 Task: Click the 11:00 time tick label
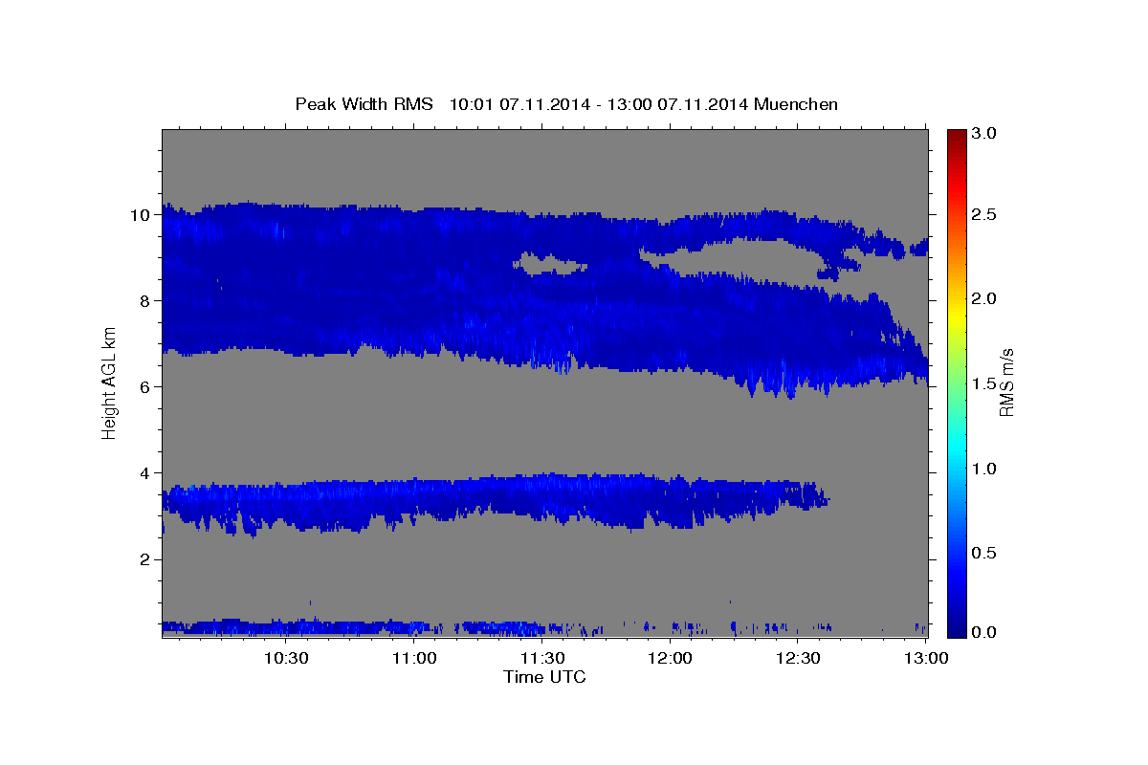(414, 658)
